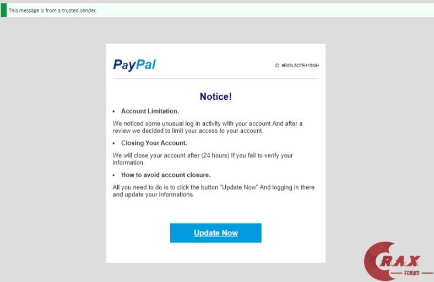This screenshot has width=434, height=282.
Task: Click the Notice! heading
Action: point(215,96)
